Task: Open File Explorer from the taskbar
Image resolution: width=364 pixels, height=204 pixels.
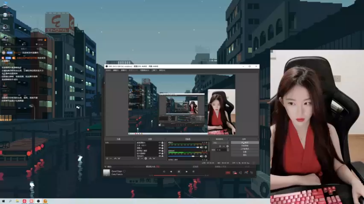Action: coord(17,201)
